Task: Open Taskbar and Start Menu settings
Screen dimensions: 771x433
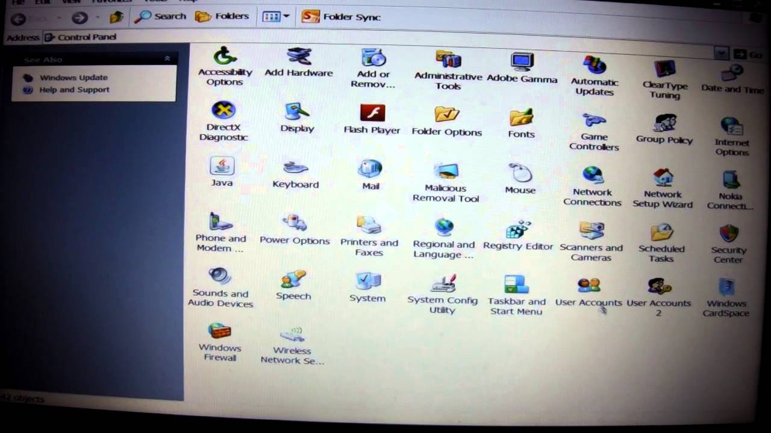Action: click(x=516, y=295)
